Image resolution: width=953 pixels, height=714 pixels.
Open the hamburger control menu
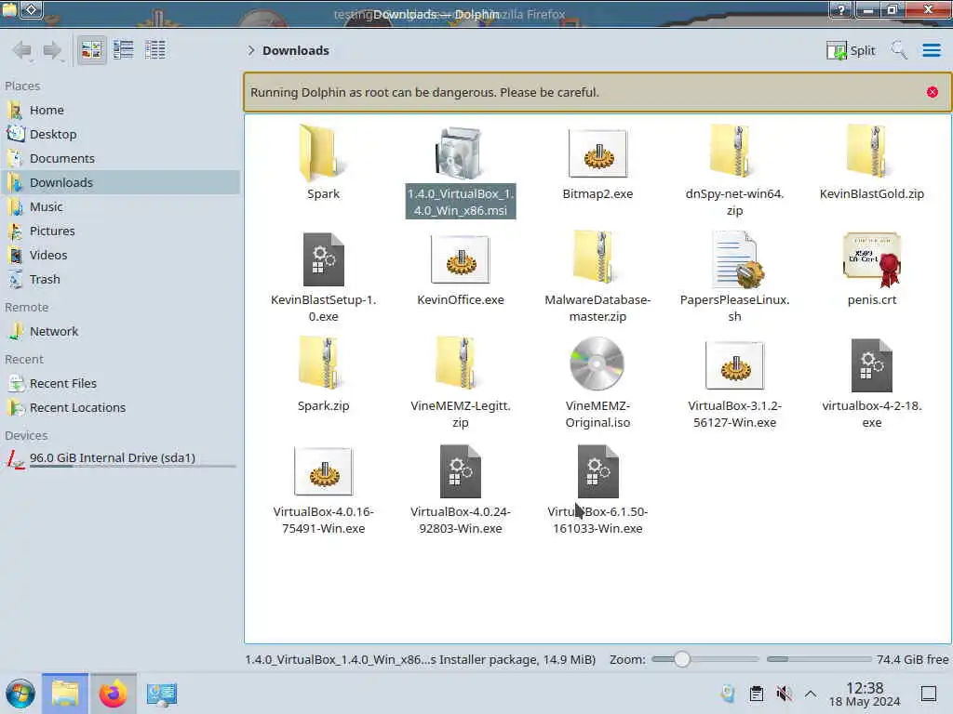931,50
